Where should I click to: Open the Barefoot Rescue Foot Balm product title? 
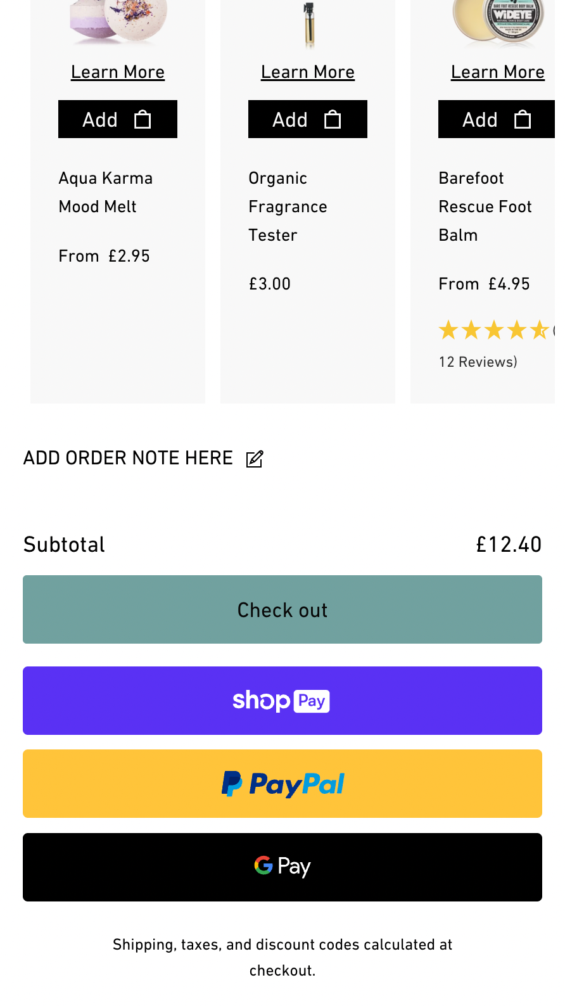[485, 207]
